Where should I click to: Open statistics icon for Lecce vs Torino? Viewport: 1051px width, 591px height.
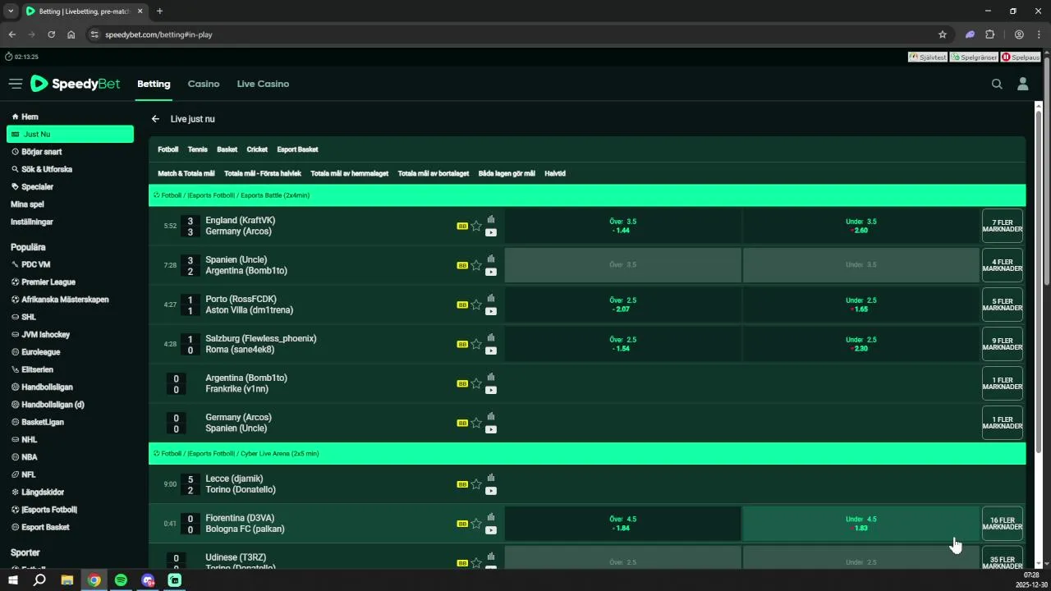[491, 478]
